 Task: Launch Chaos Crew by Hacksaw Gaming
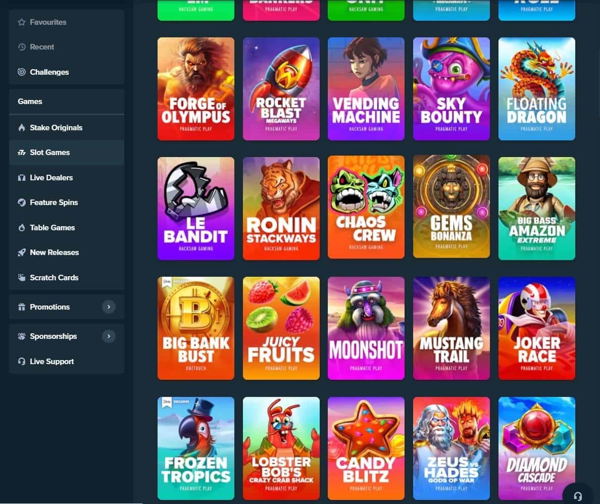click(366, 208)
